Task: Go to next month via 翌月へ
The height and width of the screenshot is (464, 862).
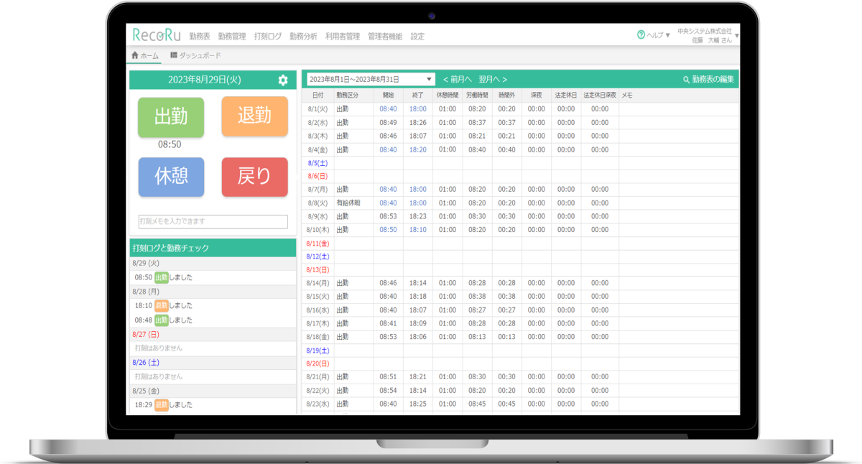Action: pos(493,80)
